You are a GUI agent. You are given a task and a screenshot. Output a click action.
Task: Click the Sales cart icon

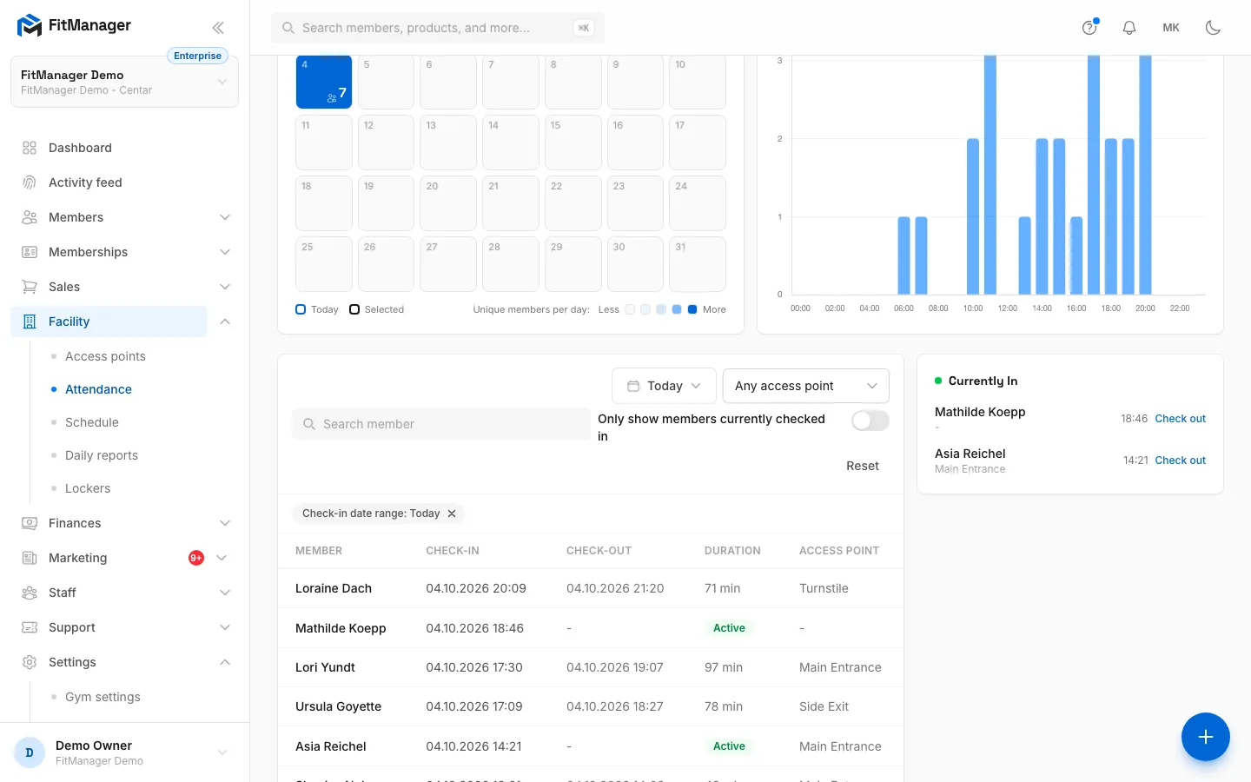click(x=30, y=287)
